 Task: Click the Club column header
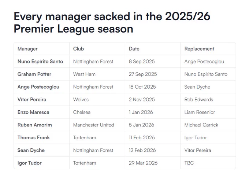78,49
